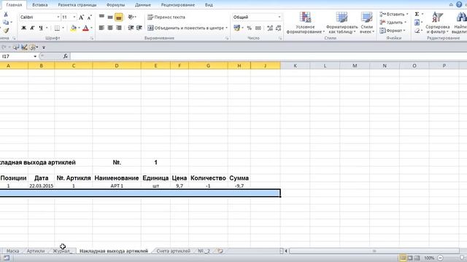The image size is (467, 262).
Task: Click Удалить cells button
Action: (393, 23)
